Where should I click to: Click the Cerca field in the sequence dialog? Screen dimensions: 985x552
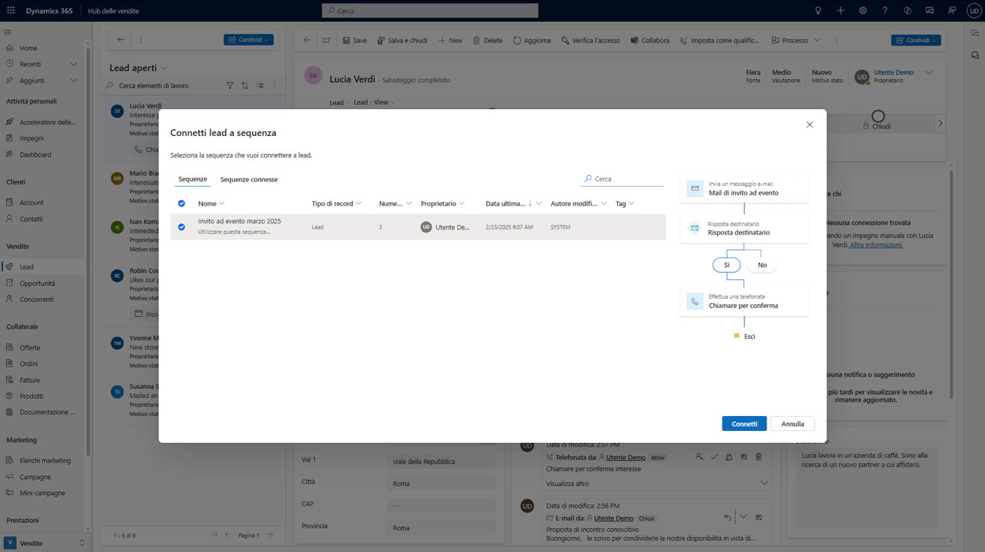tap(627, 179)
